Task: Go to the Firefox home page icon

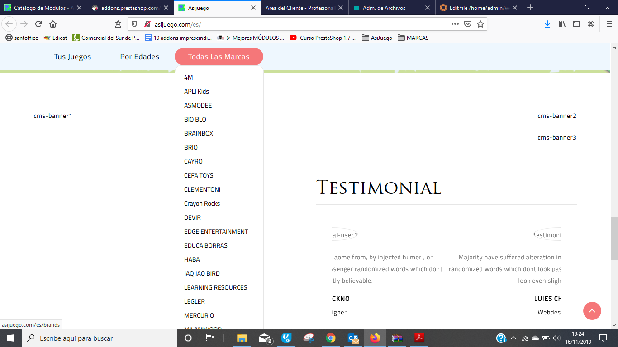Action: [x=53, y=24]
